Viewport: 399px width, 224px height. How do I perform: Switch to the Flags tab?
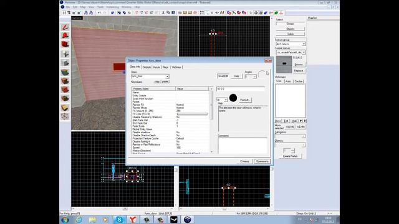pos(165,67)
